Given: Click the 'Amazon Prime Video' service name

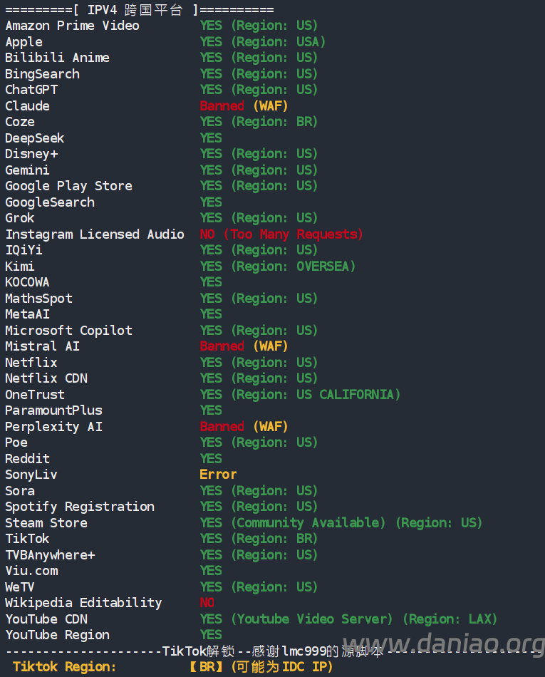Looking at the screenshot, I should tap(73, 26).
